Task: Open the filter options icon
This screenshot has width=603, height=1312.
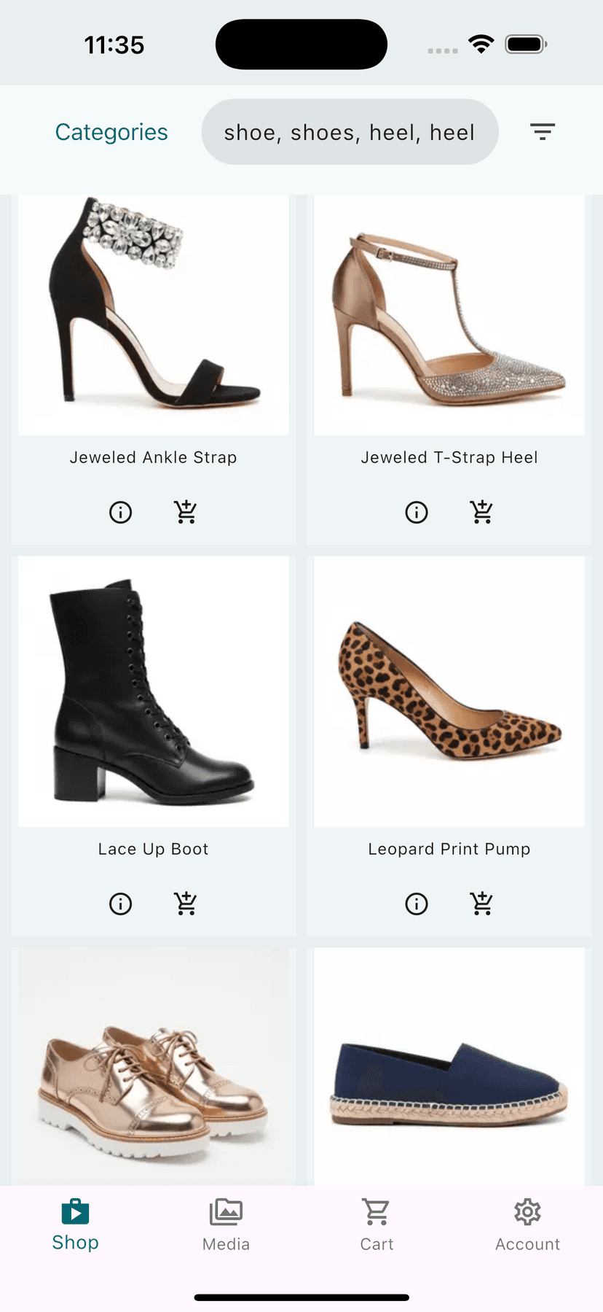Action: 543,132
